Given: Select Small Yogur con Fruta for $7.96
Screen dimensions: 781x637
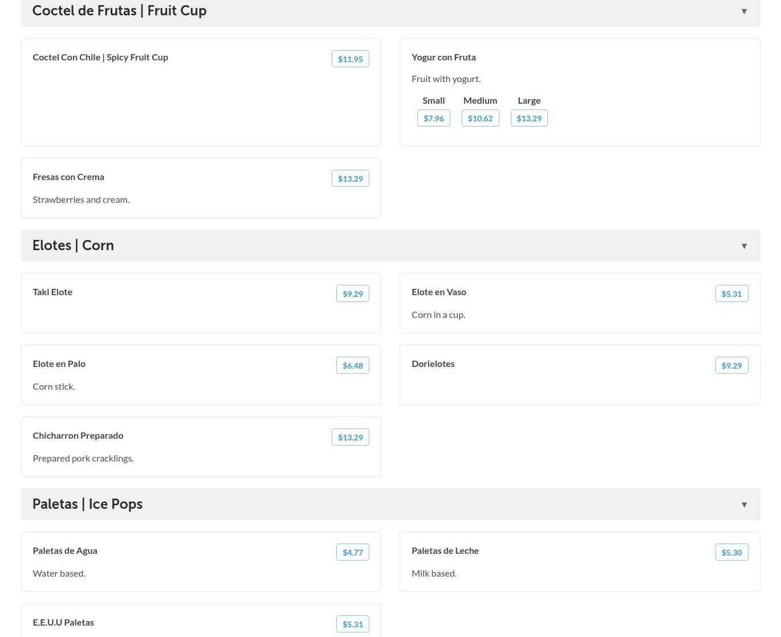Looking at the screenshot, I should [x=433, y=119].
